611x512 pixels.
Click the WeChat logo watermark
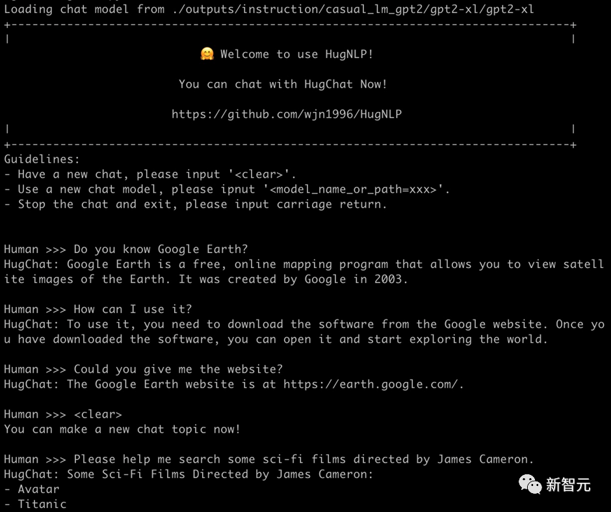[530, 484]
